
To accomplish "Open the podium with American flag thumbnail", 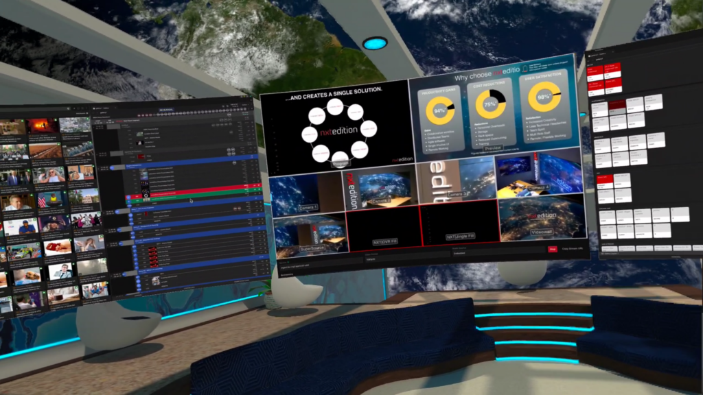I will 52,199.
